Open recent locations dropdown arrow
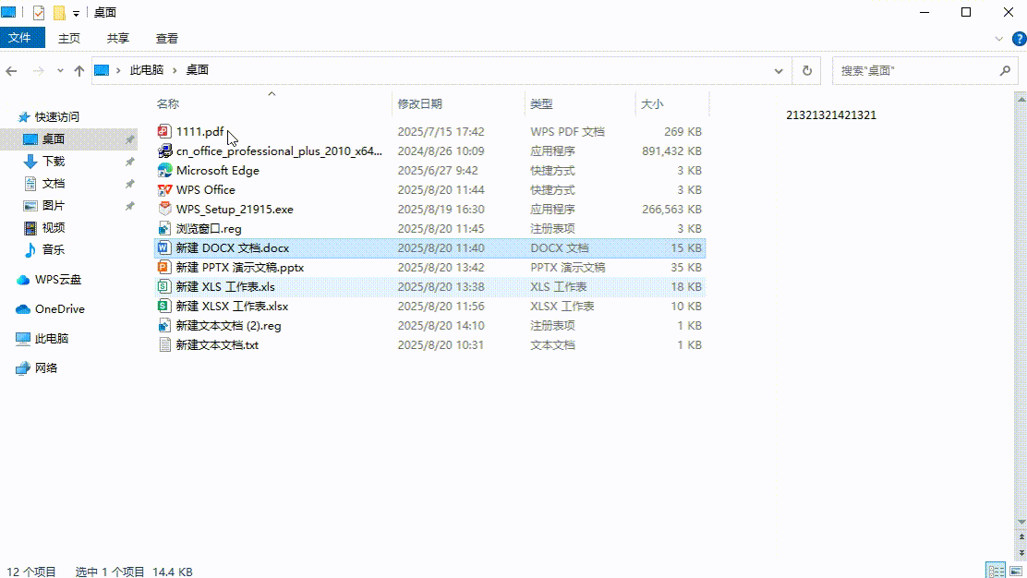The height and width of the screenshot is (578, 1027). tap(60, 71)
